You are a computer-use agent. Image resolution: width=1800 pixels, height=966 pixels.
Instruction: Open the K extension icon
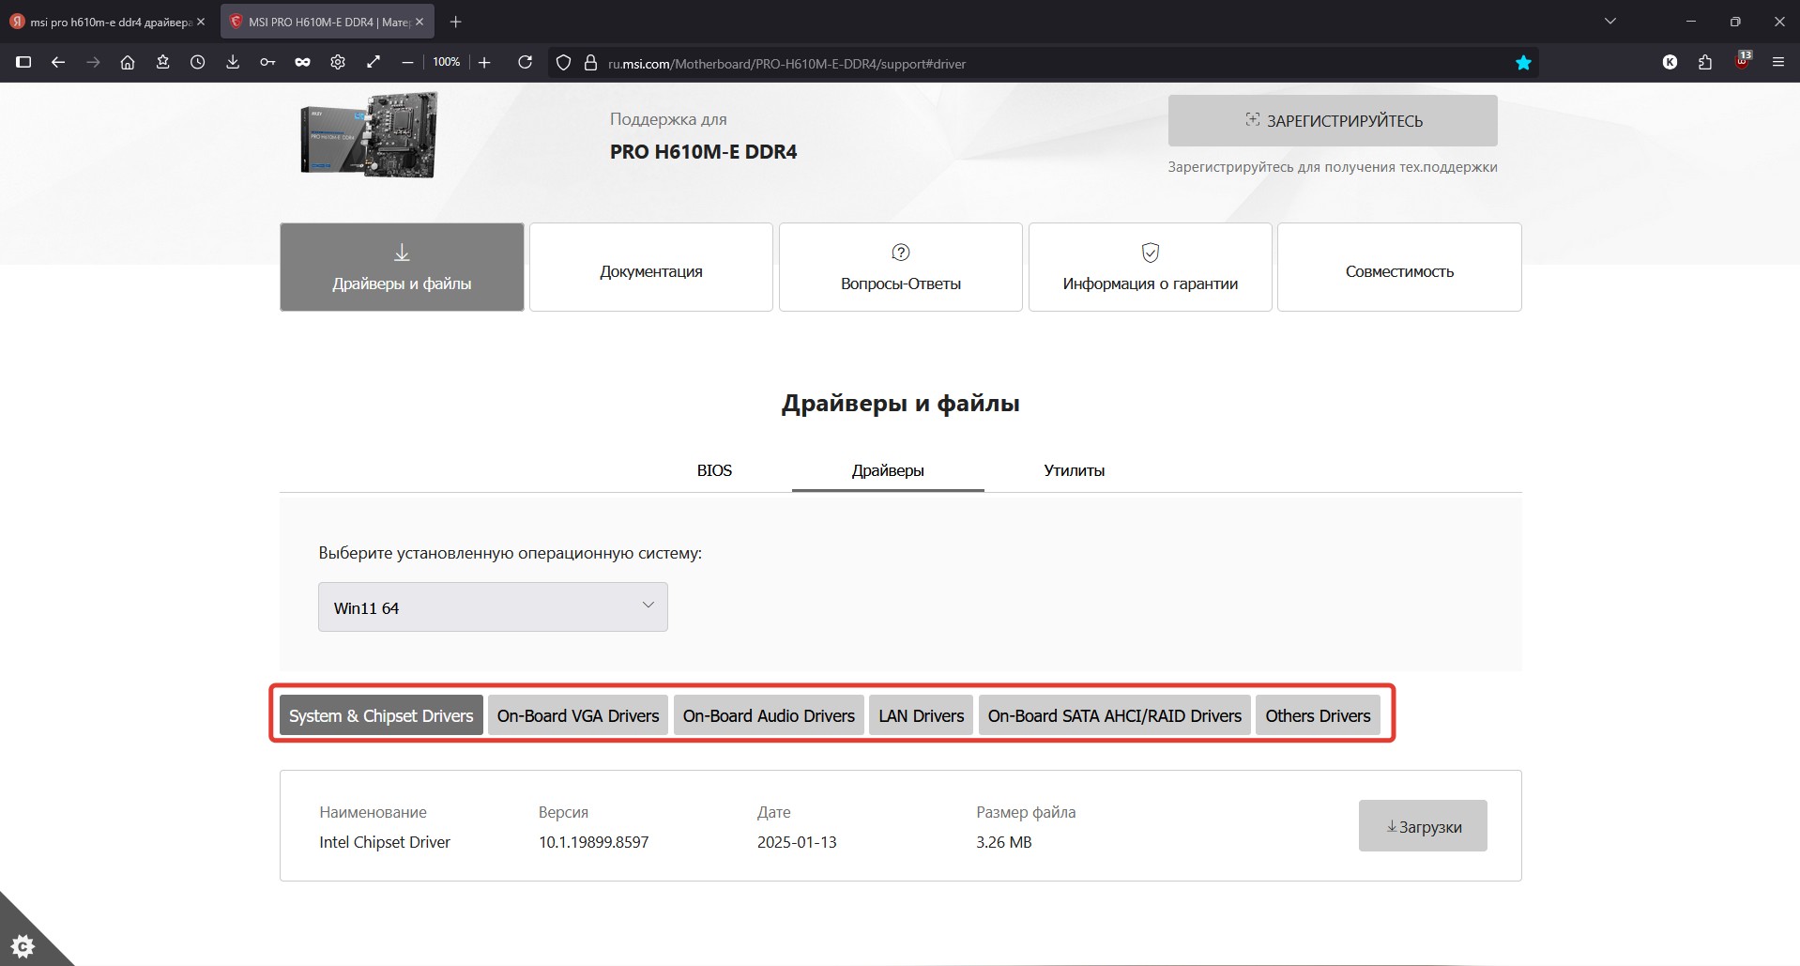(x=1670, y=62)
